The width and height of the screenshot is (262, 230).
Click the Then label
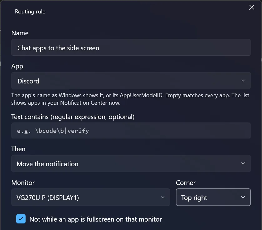pos(18,149)
